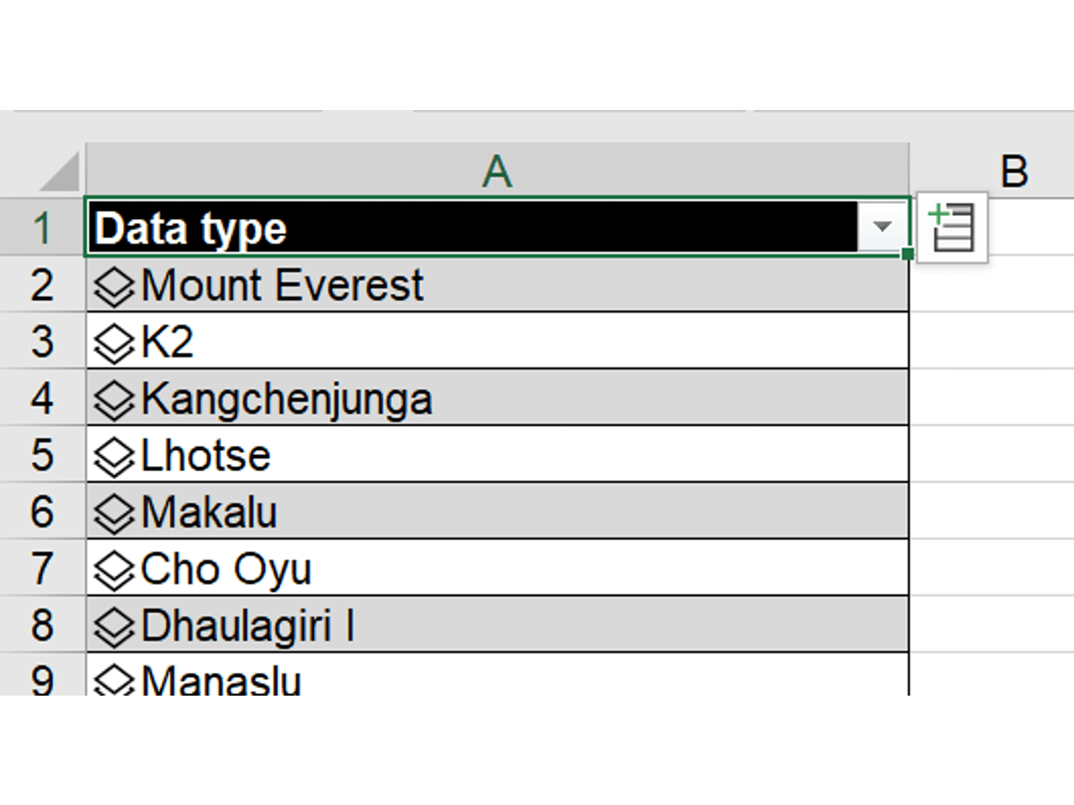Open the Data type filter dropdown arrow
Viewport: 1074px width, 805px height.
click(x=882, y=227)
